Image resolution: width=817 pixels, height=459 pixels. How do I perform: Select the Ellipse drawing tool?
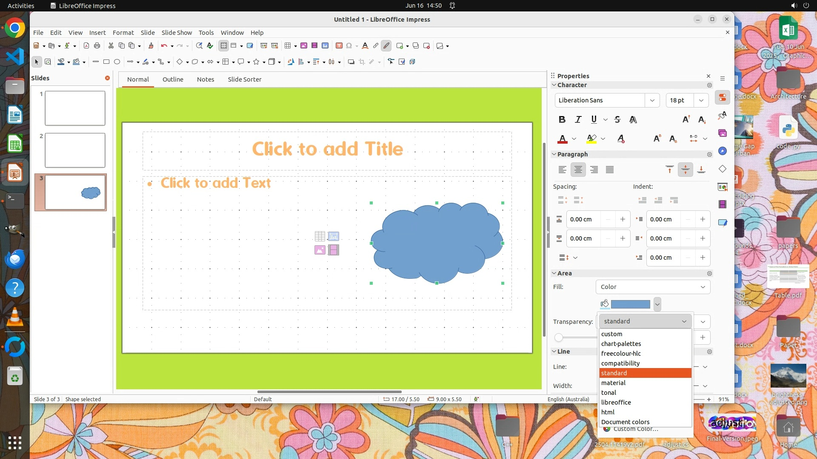[117, 62]
